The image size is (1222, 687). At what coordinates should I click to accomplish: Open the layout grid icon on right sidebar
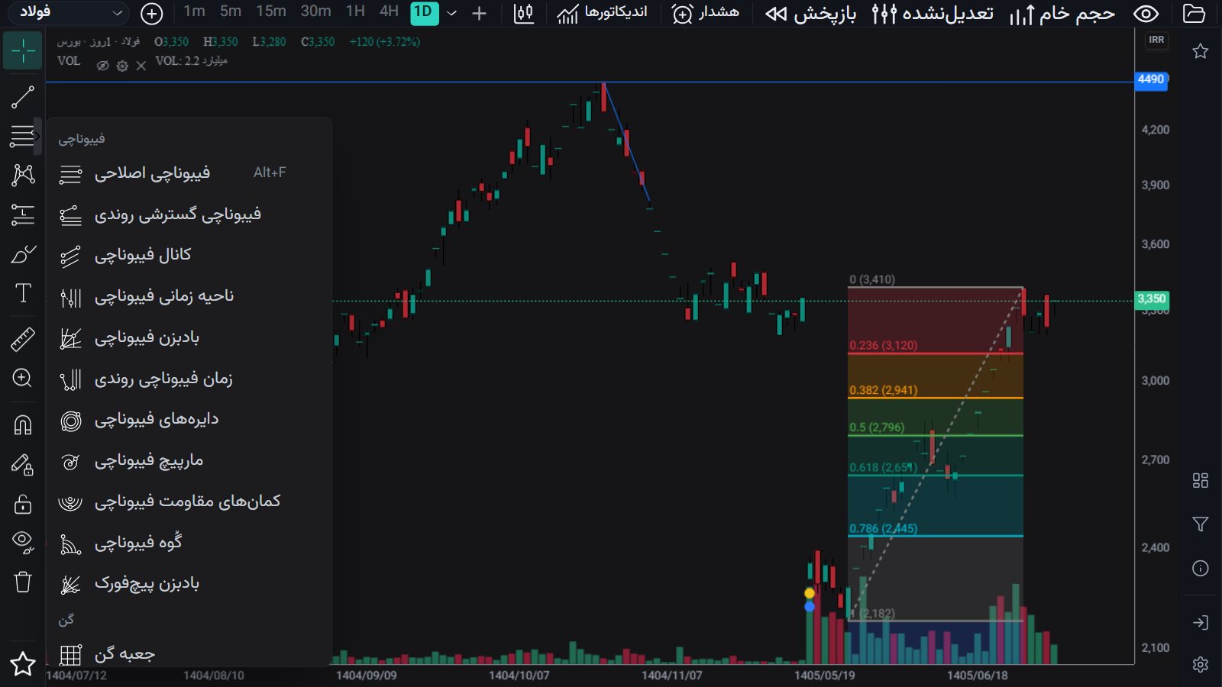[x=1201, y=480]
